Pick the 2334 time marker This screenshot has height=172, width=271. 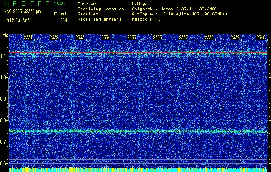click(106, 37)
